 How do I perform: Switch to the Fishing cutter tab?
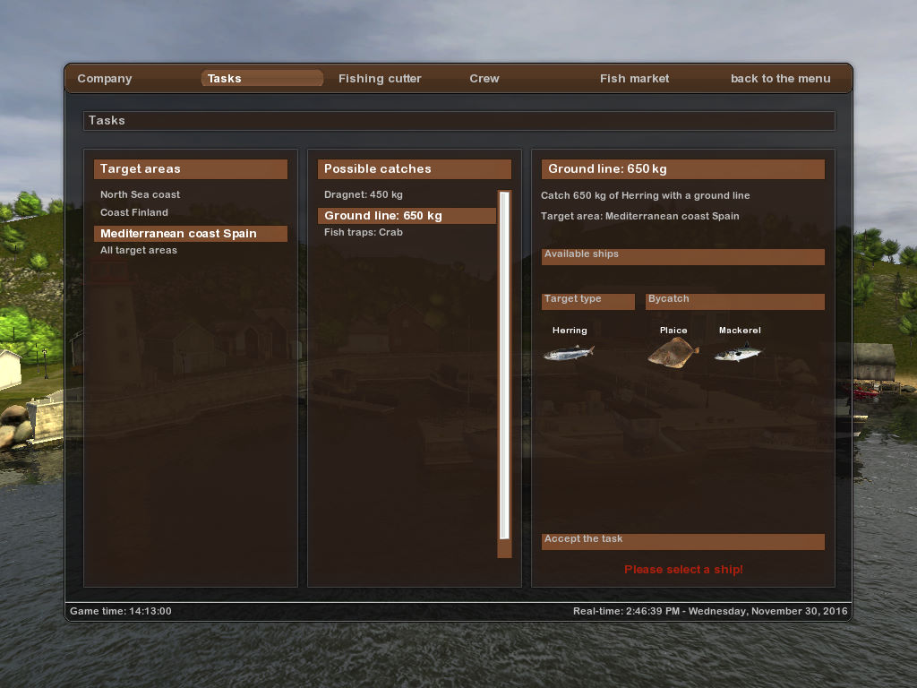pos(380,79)
